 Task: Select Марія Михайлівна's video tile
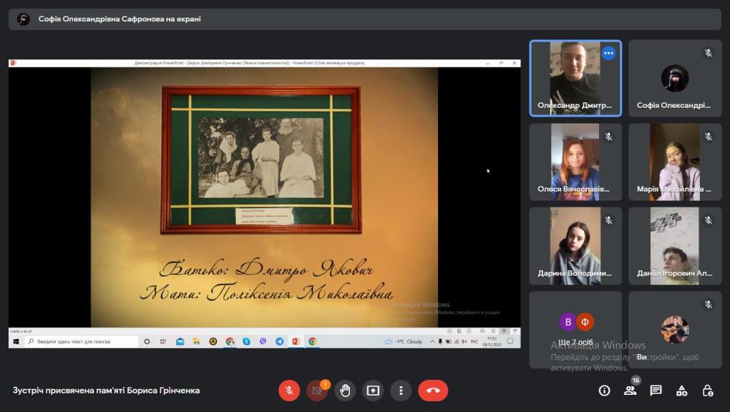674,162
